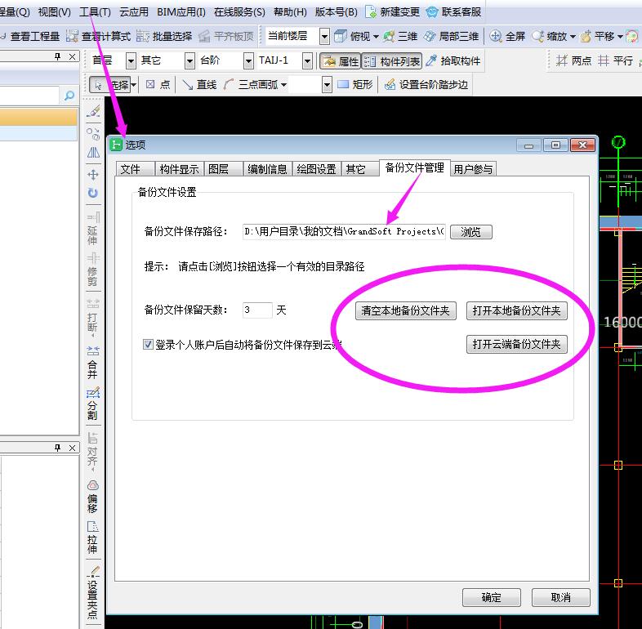The image size is (642, 629).
Task: Click the 平齐板顶 icon
Action: coord(204,37)
